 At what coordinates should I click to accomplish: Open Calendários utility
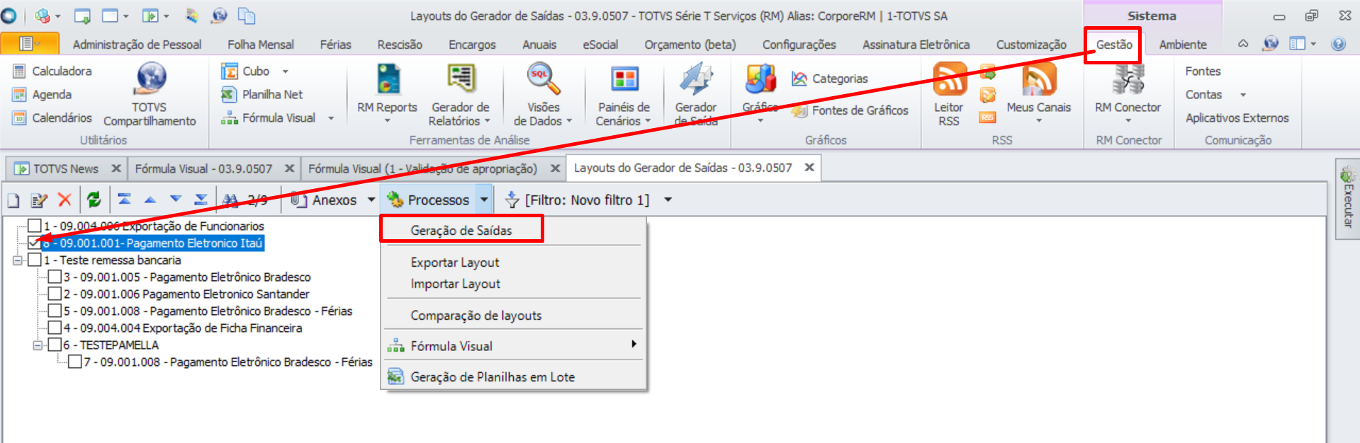pos(52,117)
